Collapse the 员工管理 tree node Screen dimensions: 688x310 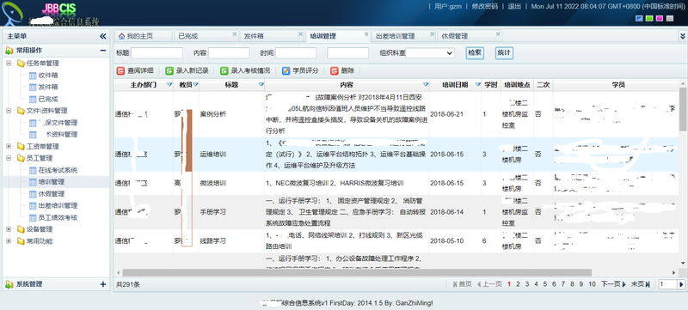(x=9, y=158)
